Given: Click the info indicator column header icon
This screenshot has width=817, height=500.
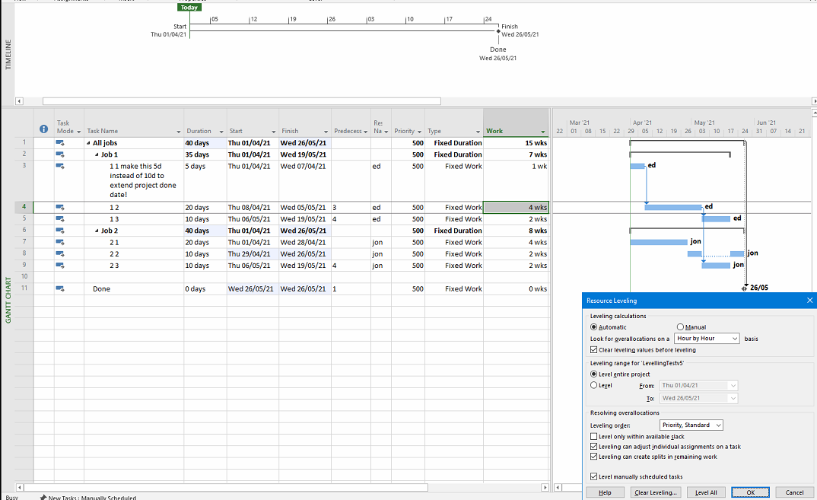Looking at the screenshot, I should pos(44,129).
